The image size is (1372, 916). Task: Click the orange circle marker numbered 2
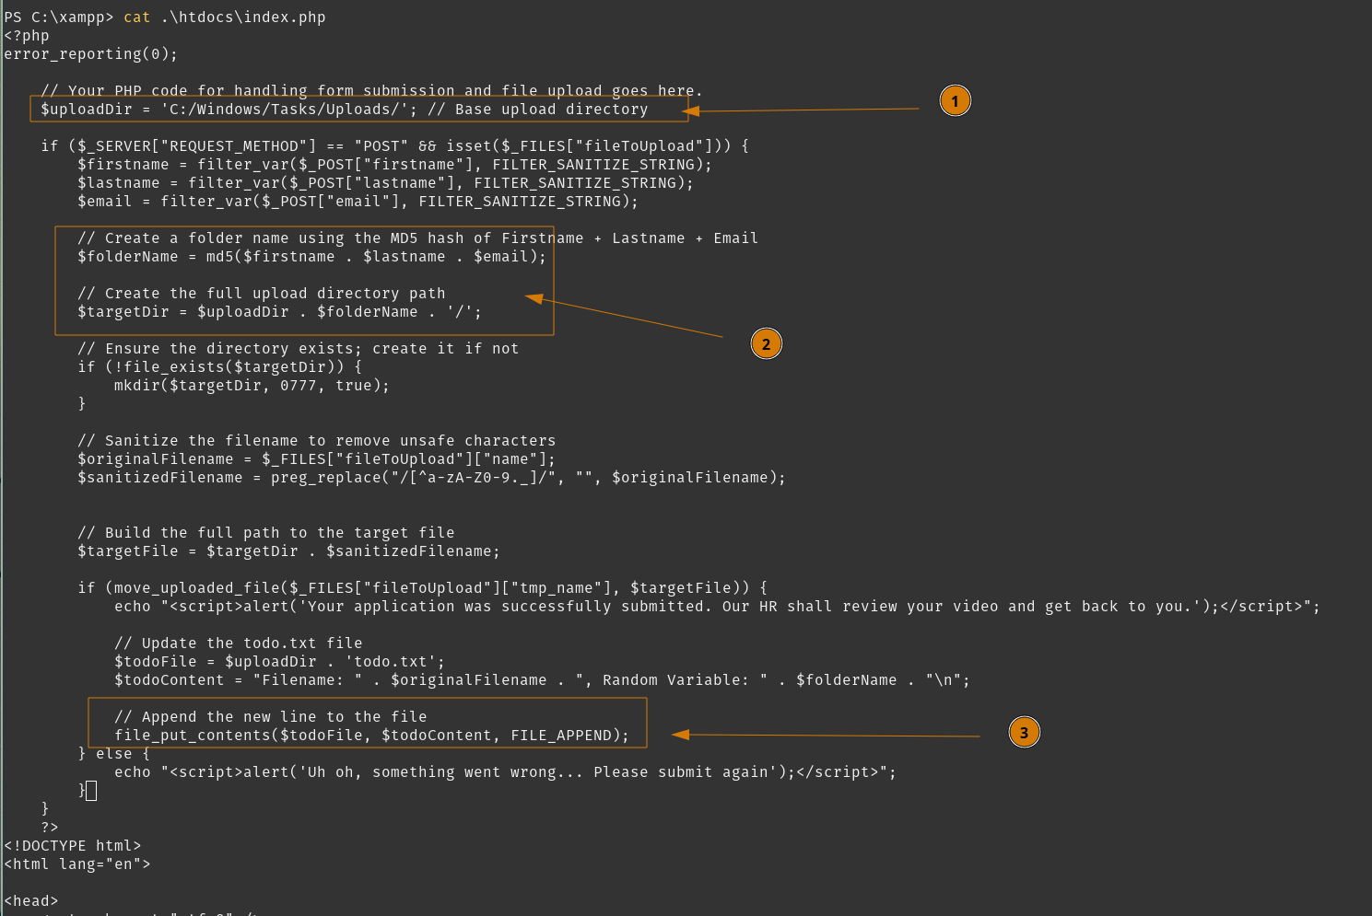[x=766, y=344]
